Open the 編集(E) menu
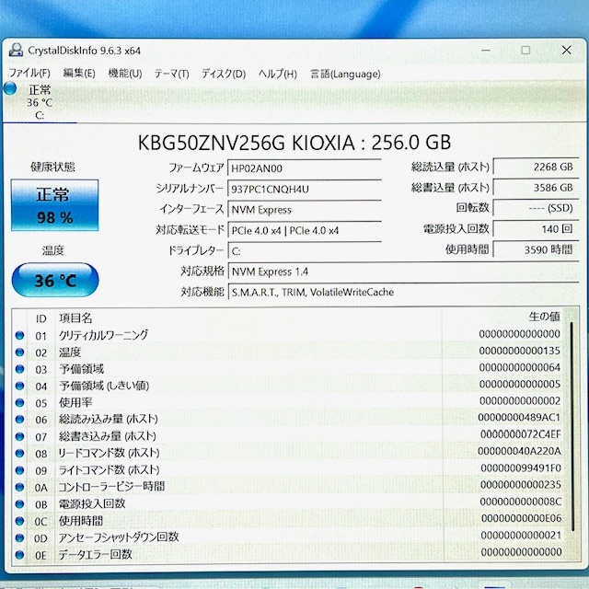Screen dimensions: 589x589 (79, 73)
